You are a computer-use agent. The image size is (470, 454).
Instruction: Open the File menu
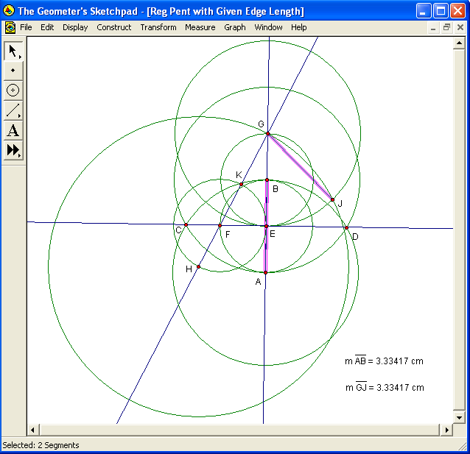coord(26,27)
